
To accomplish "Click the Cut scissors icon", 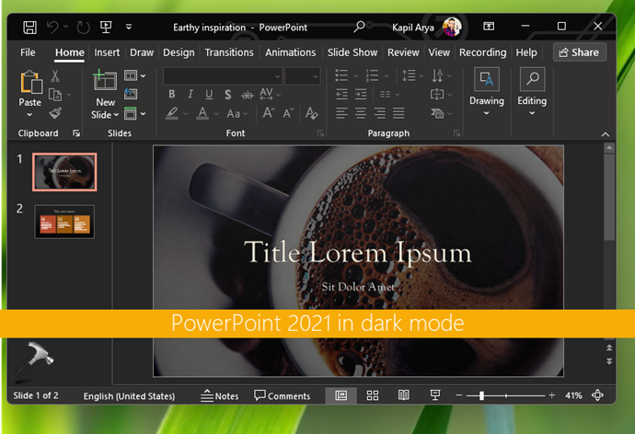I will (x=55, y=75).
